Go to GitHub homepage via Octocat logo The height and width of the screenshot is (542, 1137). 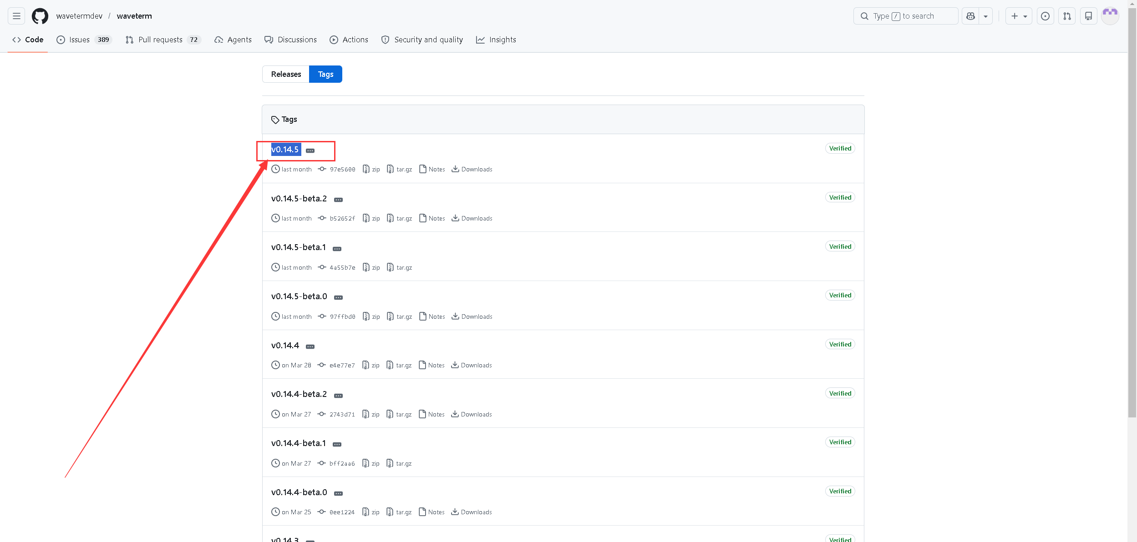pyautogui.click(x=40, y=16)
